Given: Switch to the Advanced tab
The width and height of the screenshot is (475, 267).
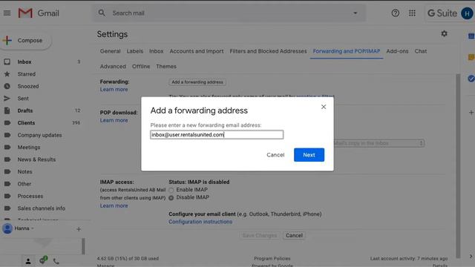Looking at the screenshot, I should pyautogui.click(x=113, y=66).
